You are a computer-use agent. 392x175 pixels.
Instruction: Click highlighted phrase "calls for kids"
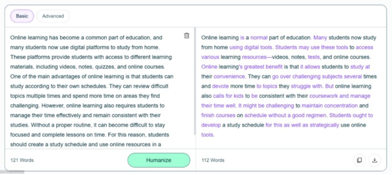228,96
